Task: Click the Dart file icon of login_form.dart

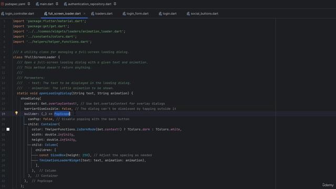Action: [124, 14]
